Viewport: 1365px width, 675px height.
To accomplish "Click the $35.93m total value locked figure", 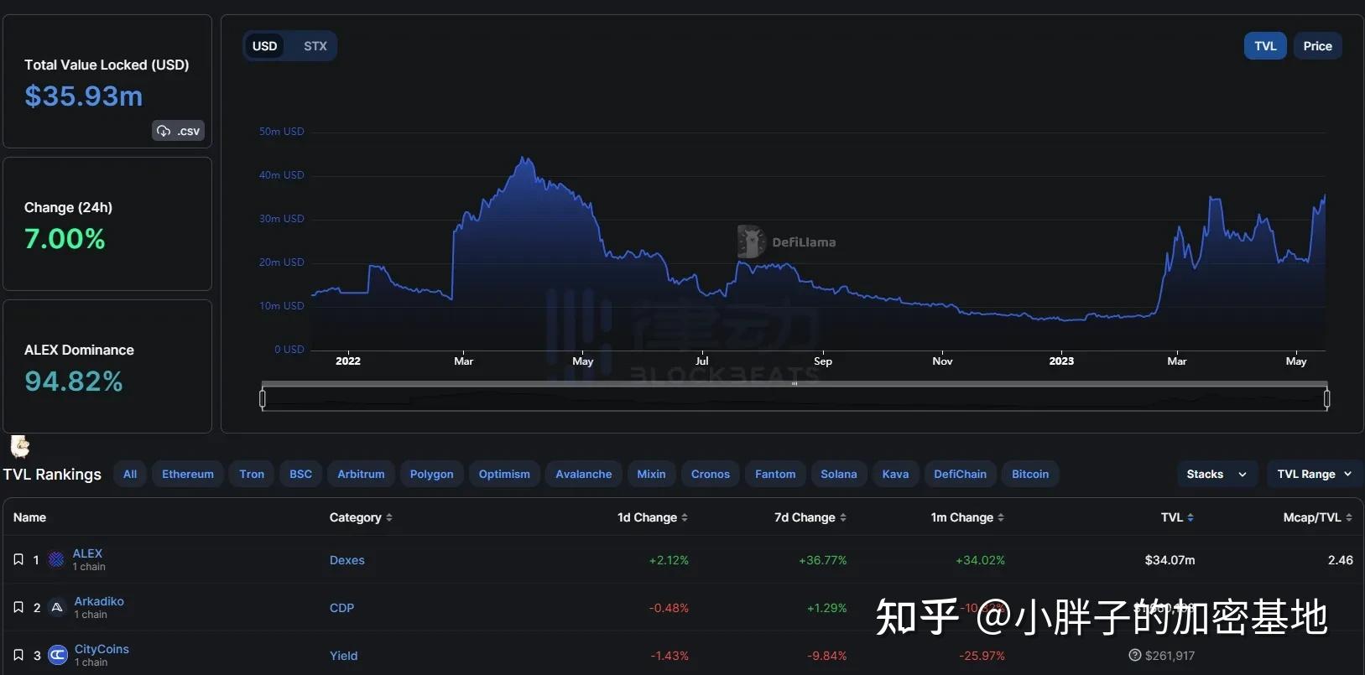I will 84,96.
